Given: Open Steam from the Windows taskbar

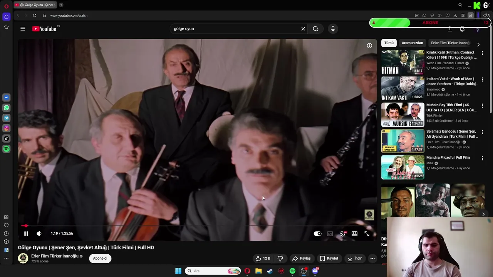Looking at the screenshot, I should pyautogui.click(x=270, y=271).
